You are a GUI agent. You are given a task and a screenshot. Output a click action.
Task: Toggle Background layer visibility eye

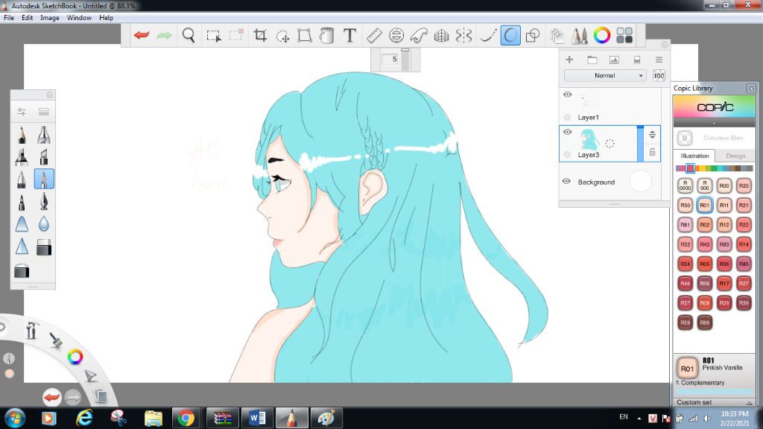pos(566,181)
